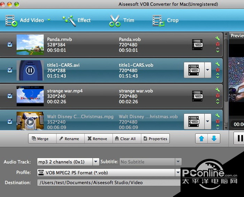The width and height of the screenshot is (244, 197).
Task: Select the strange war.mp4 thumbnail
Action: pyautogui.click(x=30, y=96)
